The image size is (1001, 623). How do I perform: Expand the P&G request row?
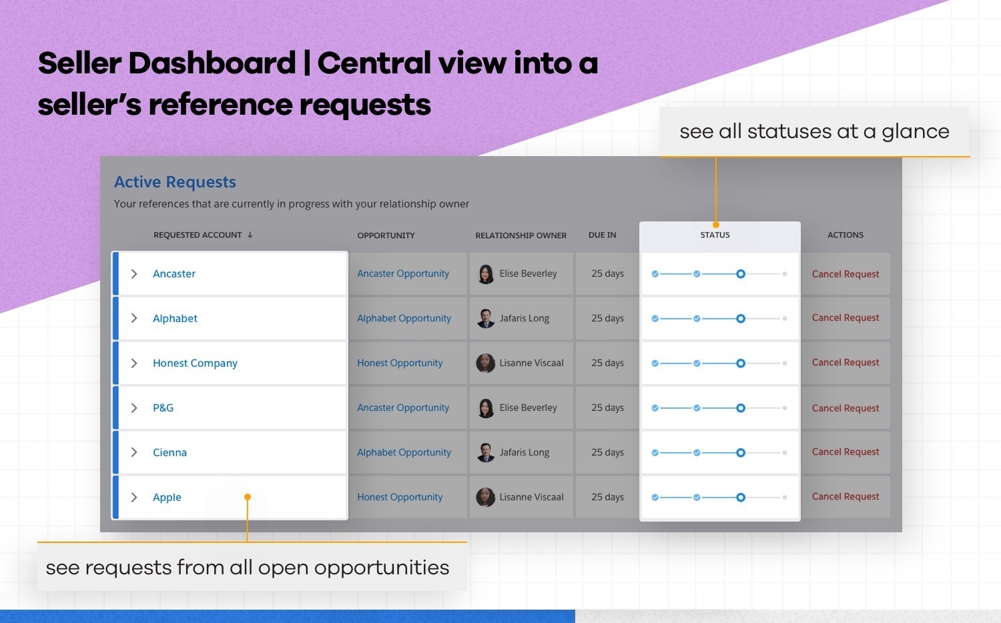(134, 408)
